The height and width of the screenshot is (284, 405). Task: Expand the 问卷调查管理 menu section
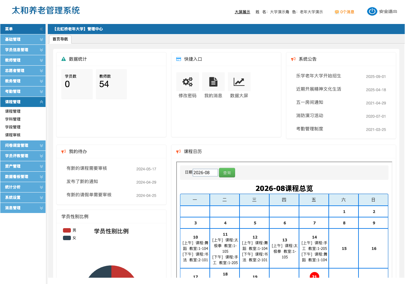(23, 145)
